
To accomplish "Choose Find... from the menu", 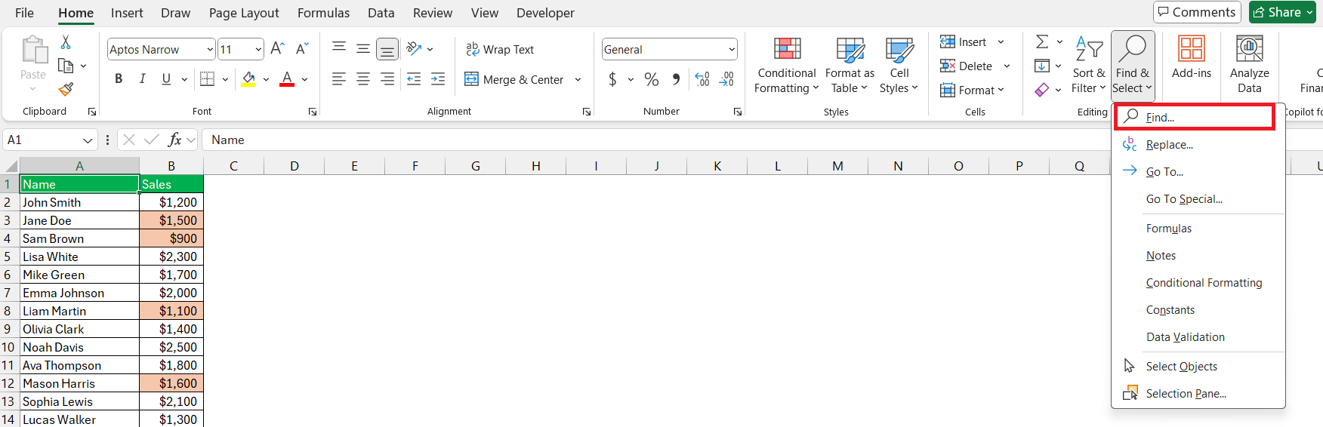I will coord(1195,118).
